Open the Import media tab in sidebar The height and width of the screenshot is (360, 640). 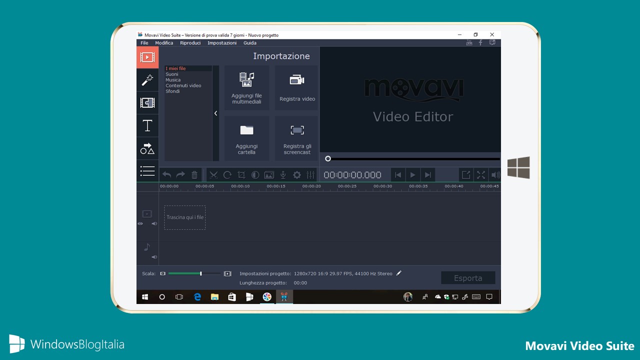pos(147,57)
